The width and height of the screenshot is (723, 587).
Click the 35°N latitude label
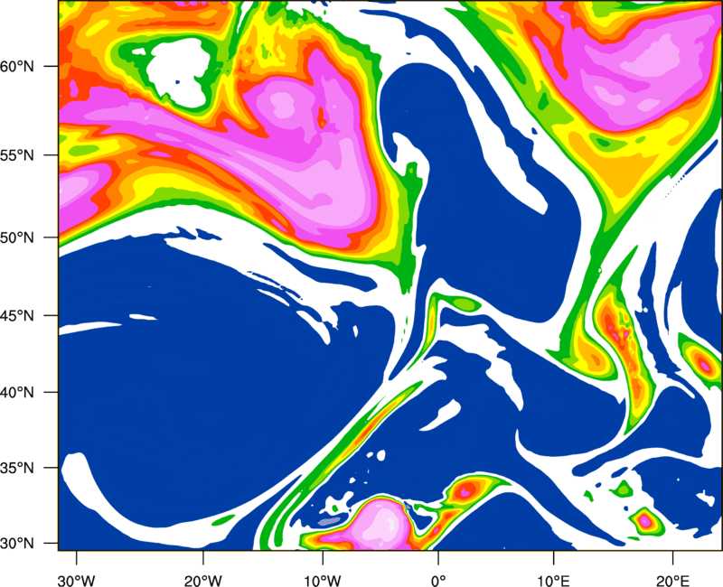click(x=17, y=468)
